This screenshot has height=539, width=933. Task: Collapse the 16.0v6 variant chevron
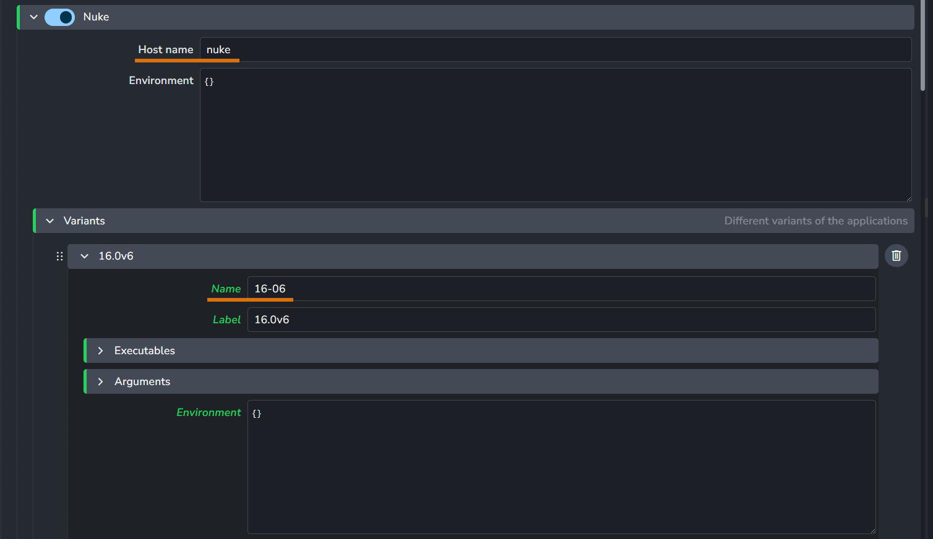coord(85,257)
